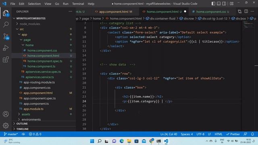
Task: Open File Explorer from the taskbar
Action: pos(129,141)
